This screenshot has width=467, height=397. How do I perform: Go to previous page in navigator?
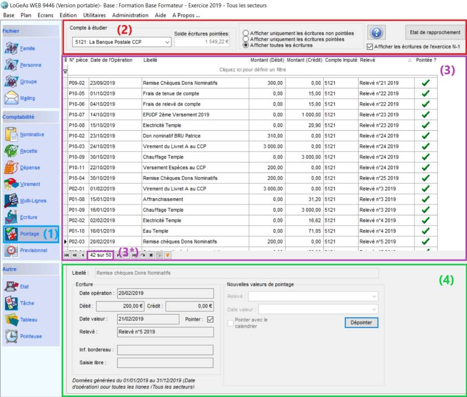(74, 255)
